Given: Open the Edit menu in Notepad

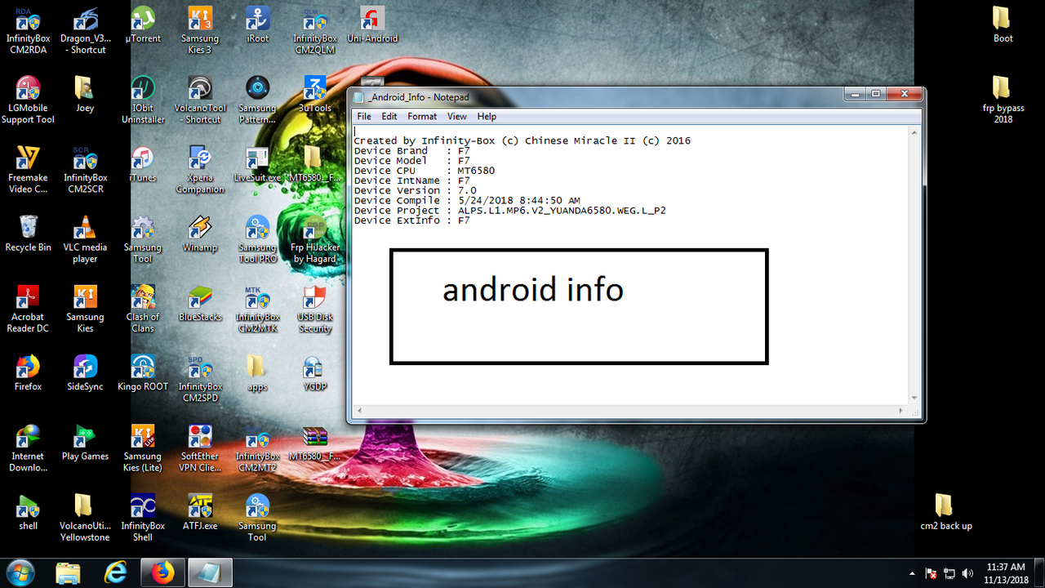Looking at the screenshot, I should 389,117.
